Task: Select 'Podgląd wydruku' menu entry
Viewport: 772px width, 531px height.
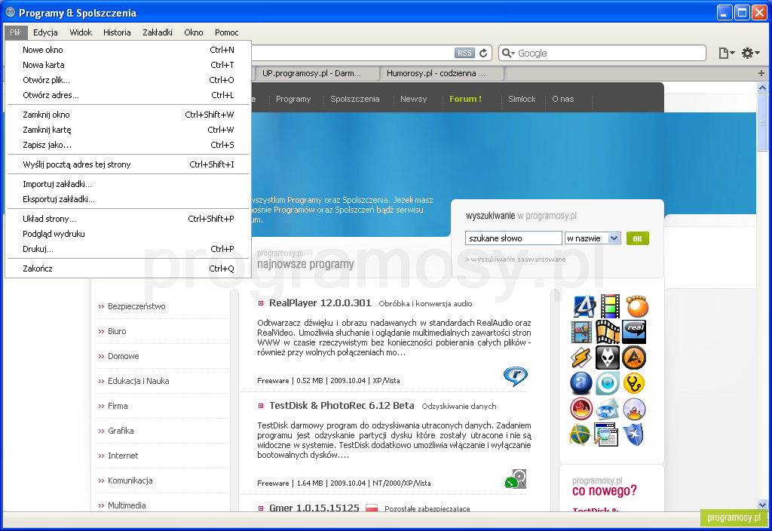Action: (x=128, y=234)
